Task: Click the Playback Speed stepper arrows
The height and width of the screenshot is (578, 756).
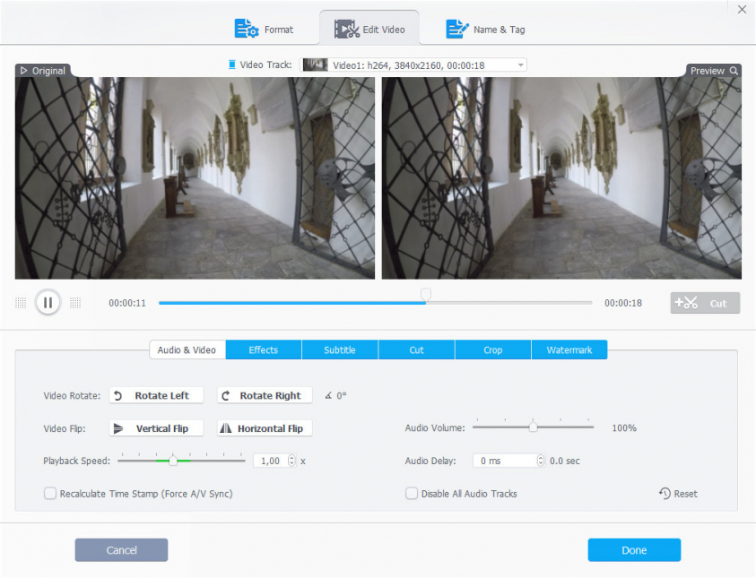Action: pos(291,461)
